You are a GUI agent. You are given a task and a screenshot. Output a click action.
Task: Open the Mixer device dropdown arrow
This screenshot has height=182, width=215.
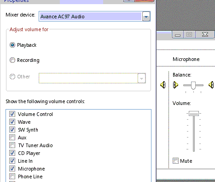tap(146, 17)
